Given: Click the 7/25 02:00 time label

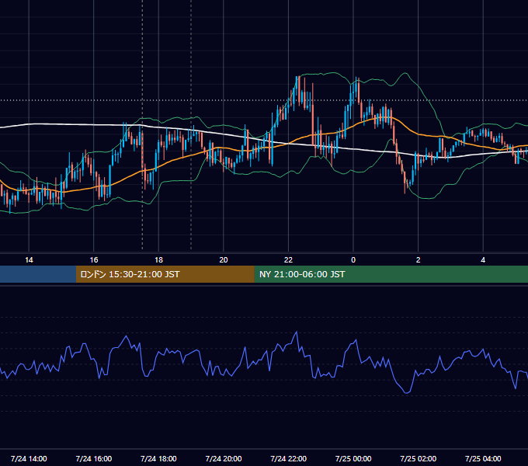Looking at the screenshot, I should coord(419,458).
